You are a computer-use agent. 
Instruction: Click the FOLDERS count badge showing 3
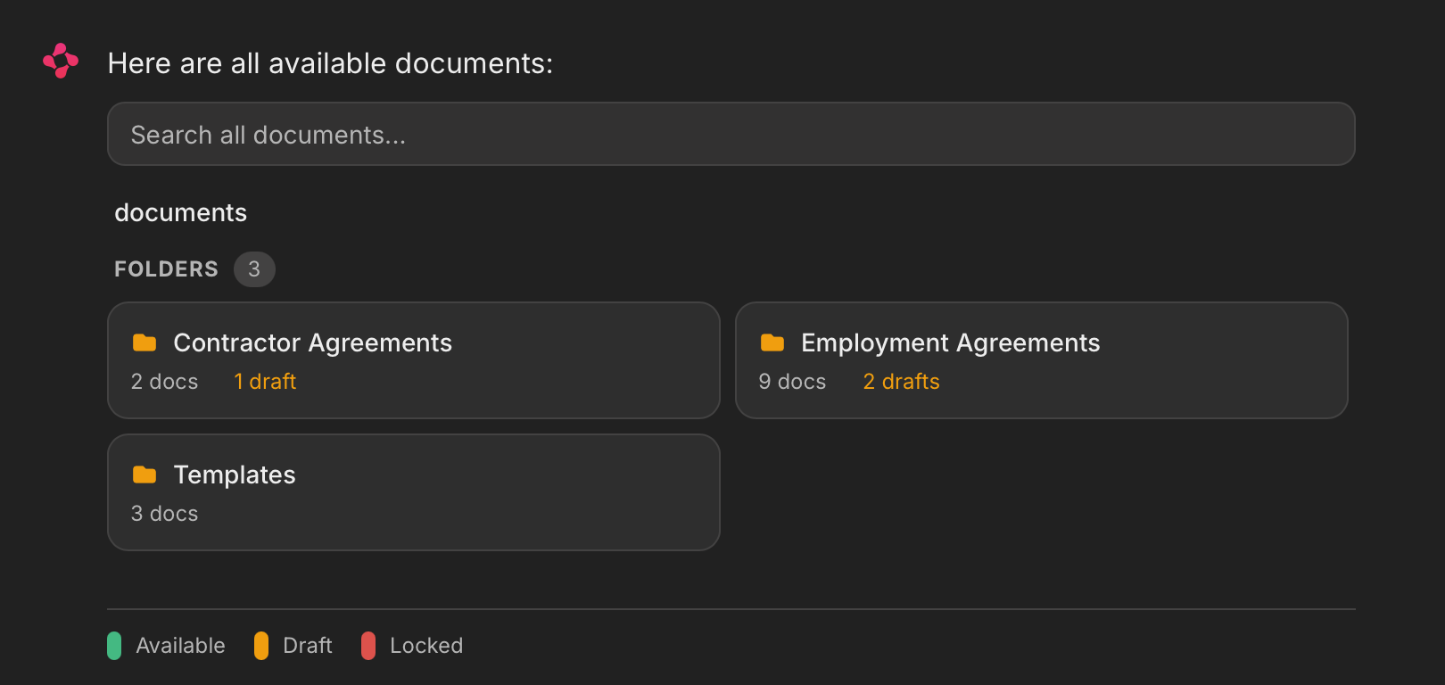[254, 268]
